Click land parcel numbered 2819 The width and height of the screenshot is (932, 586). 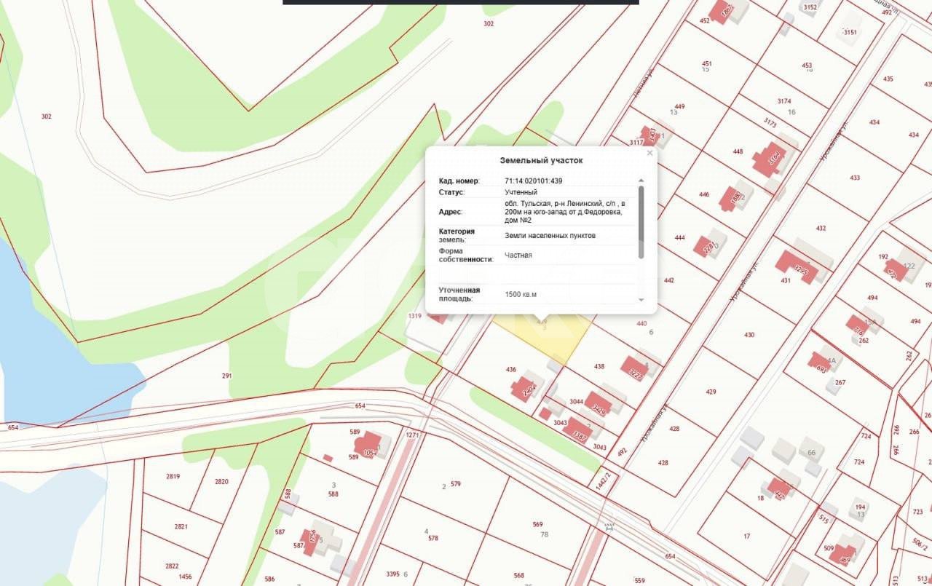pos(172,477)
